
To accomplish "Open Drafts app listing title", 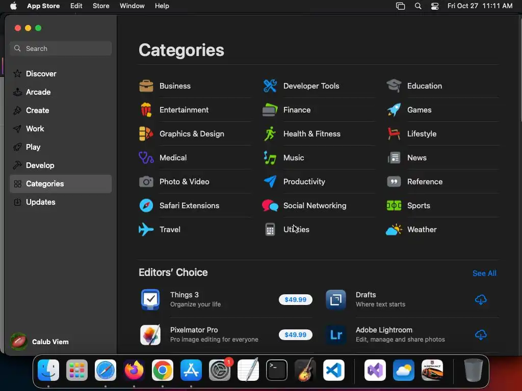I will pos(366,295).
